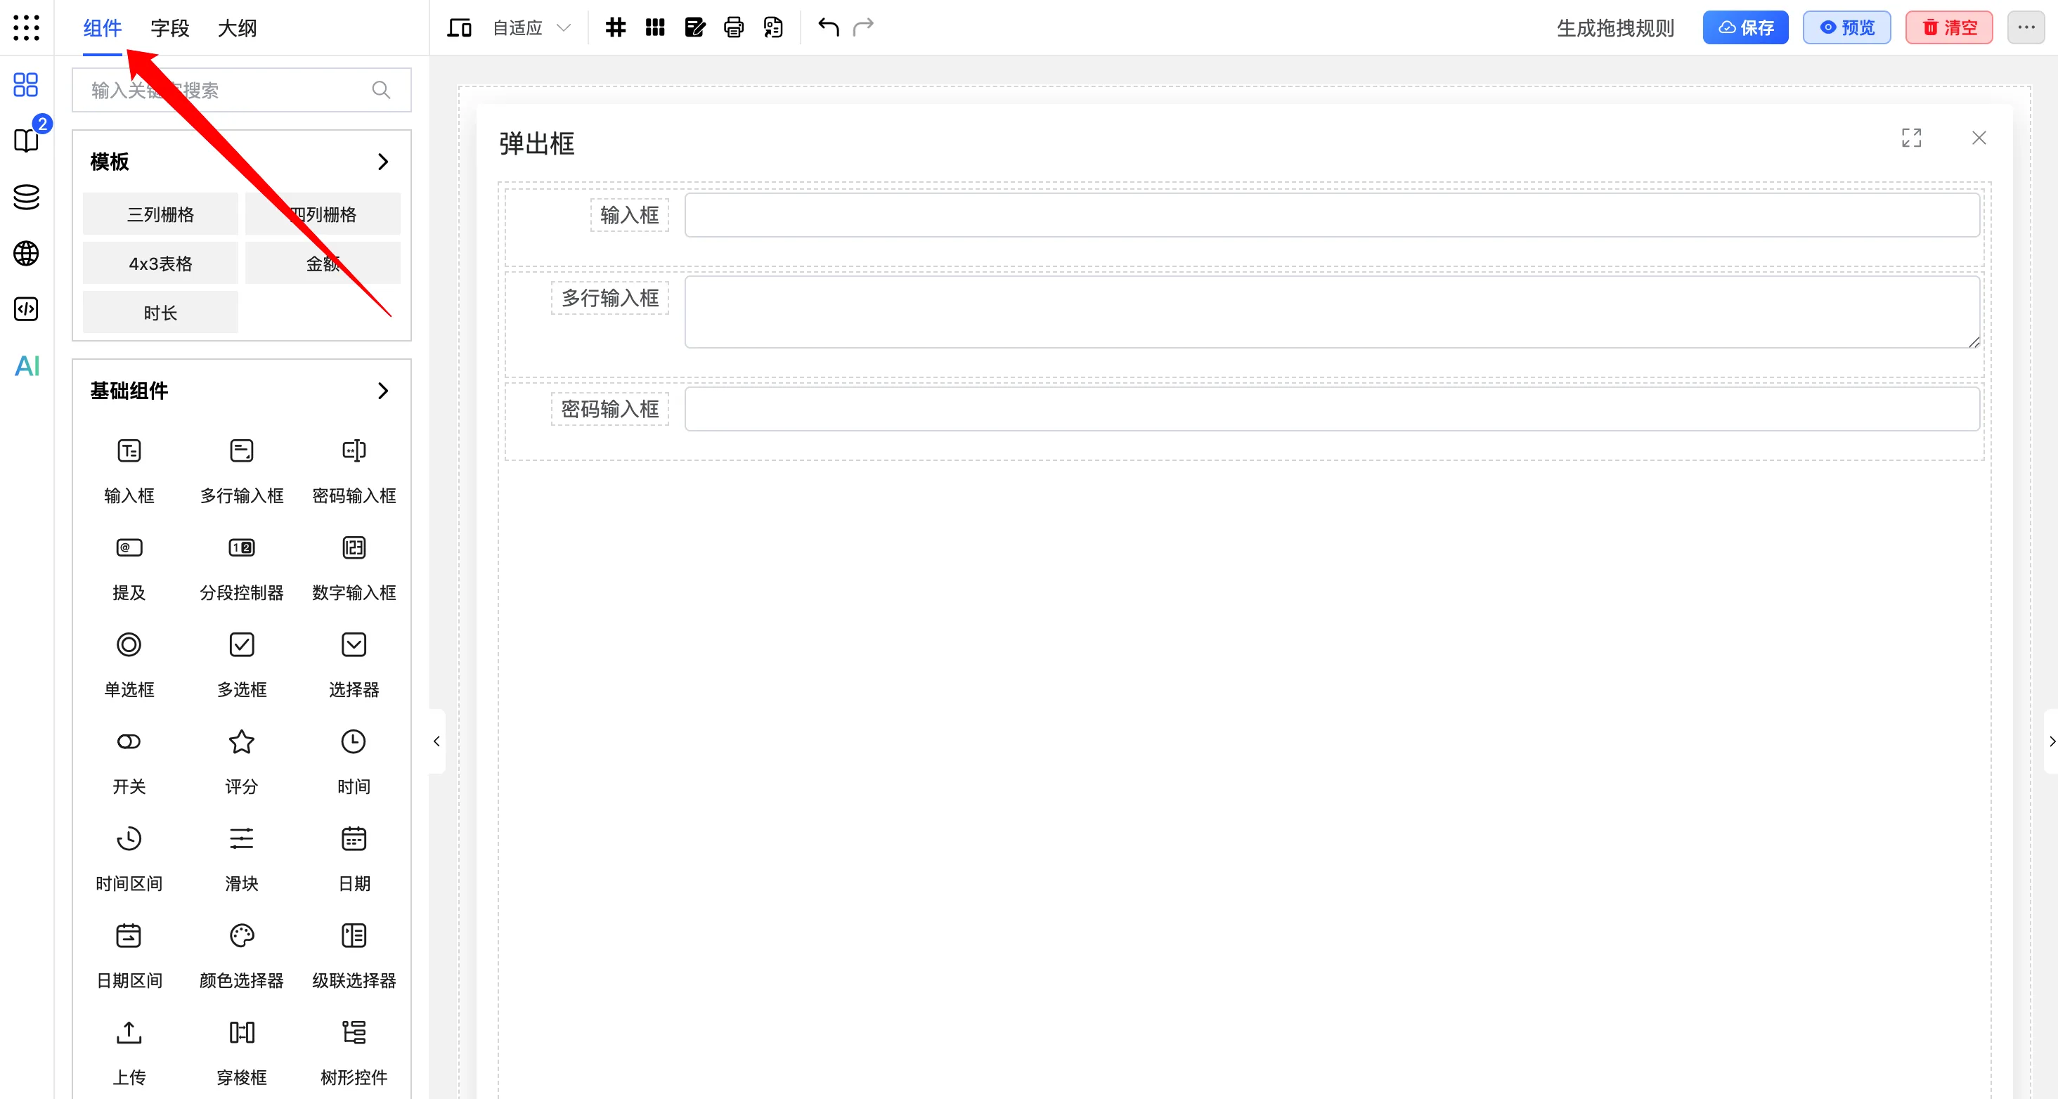Select the column layout icon in toolbar

click(x=655, y=27)
